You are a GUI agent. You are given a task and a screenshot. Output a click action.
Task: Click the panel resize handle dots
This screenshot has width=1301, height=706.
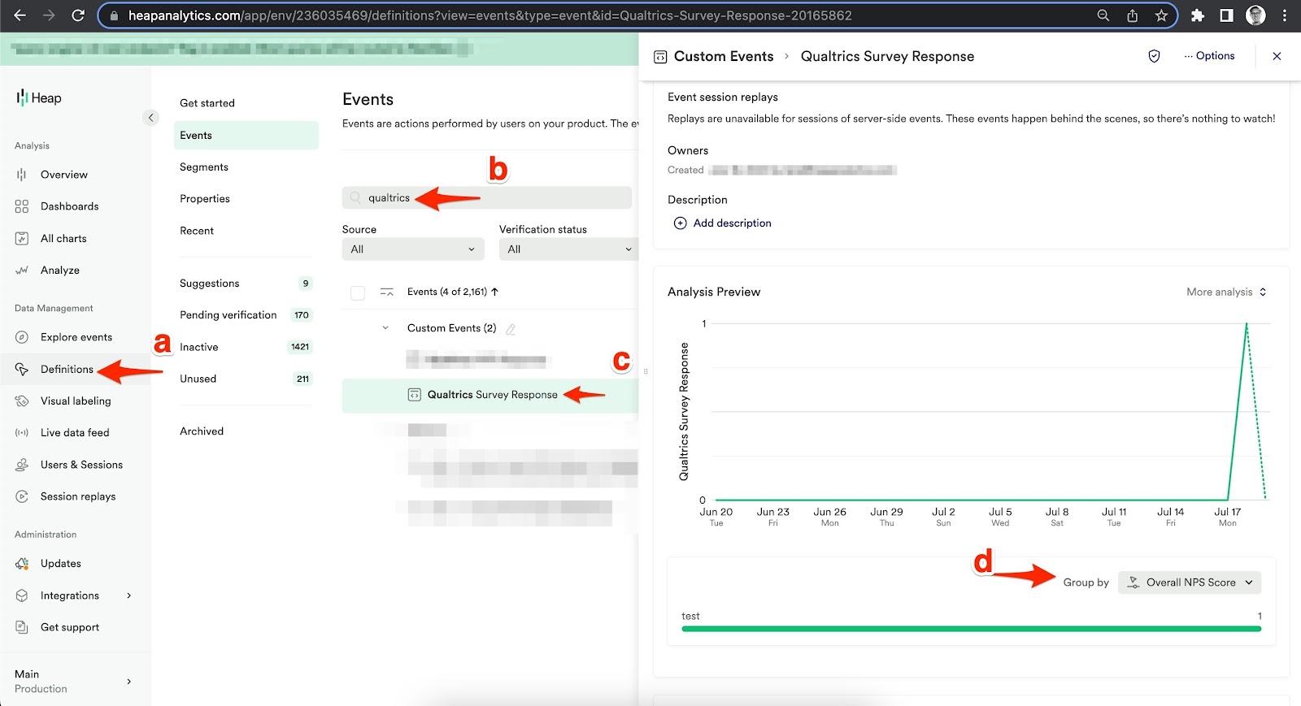646,371
